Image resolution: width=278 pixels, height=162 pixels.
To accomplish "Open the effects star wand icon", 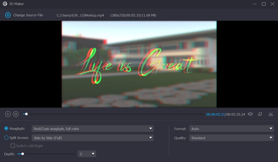I will coord(260,114).
